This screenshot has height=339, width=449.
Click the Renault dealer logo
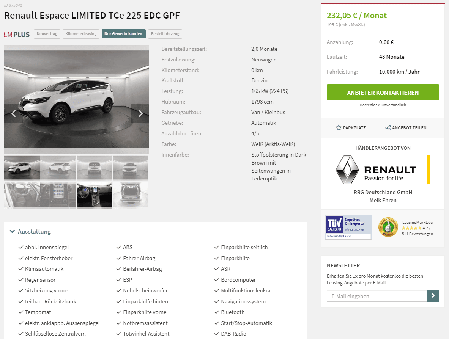pyautogui.click(x=383, y=170)
